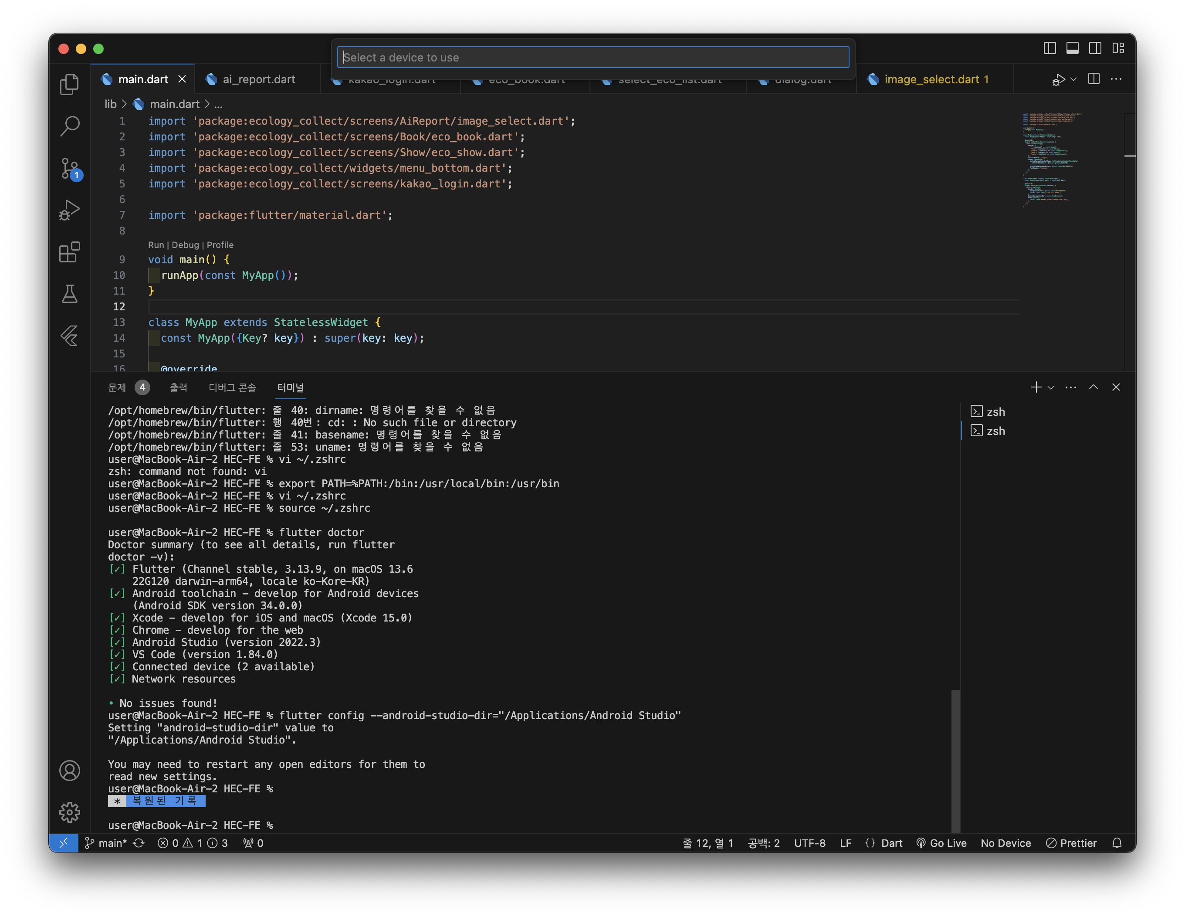Maximize the panel size

coord(1094,387)
